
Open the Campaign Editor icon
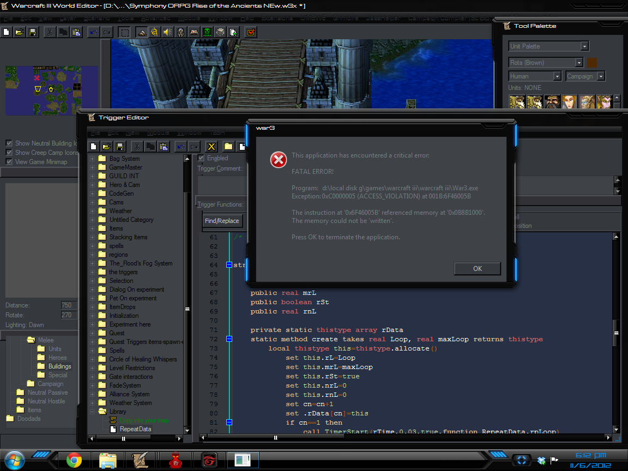click(x=194, y=32)
